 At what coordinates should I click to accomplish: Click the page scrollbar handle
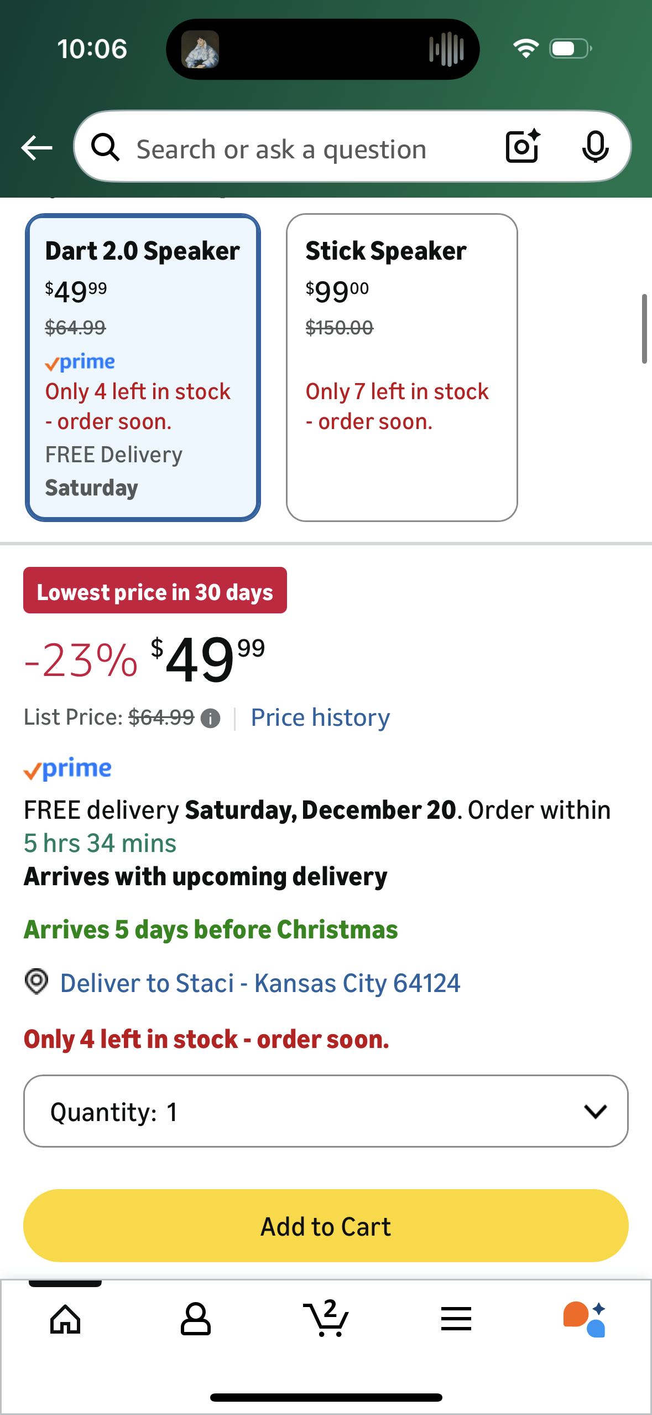[x=644, y=329]
